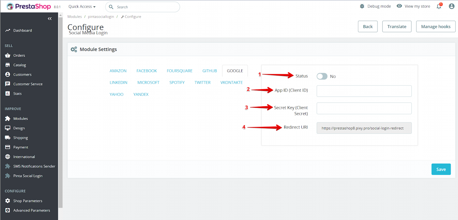Click the Redirect URI field

click(364, 128)
